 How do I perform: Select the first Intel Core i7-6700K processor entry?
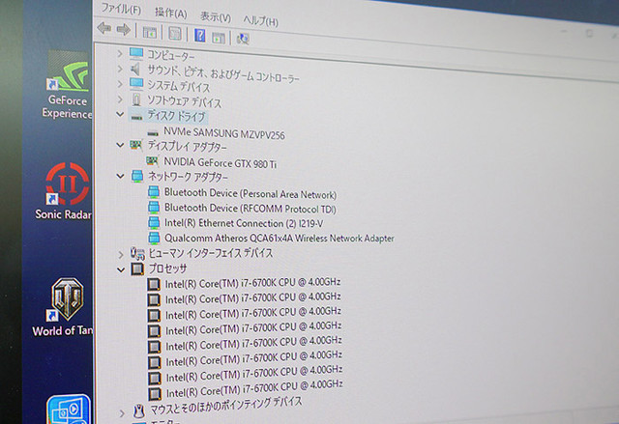pyautogui.click(x=252, y=283)
